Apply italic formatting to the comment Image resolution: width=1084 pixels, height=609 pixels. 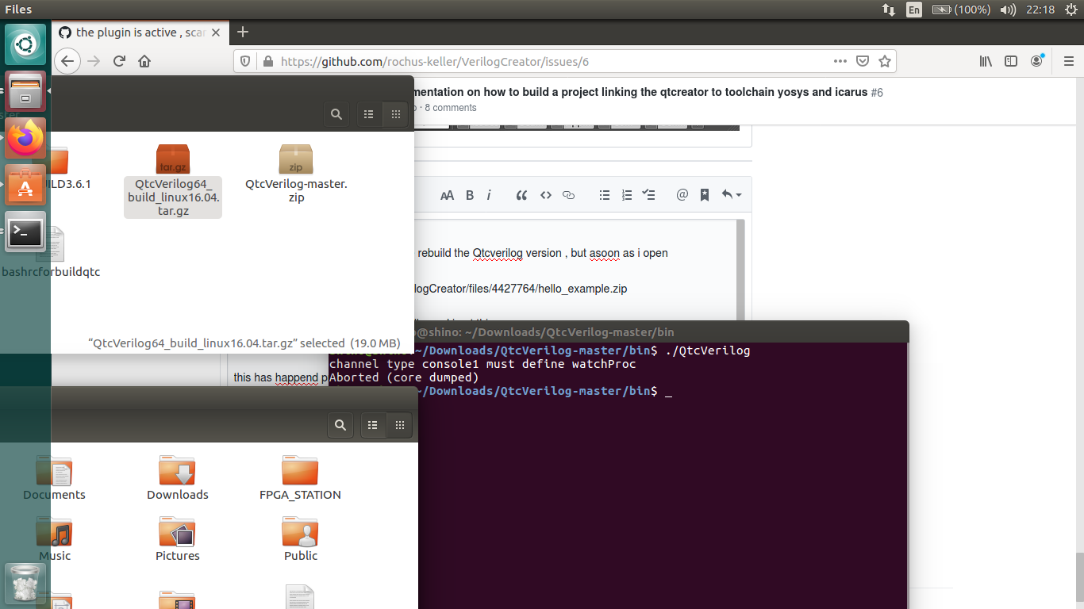(489, 194)
